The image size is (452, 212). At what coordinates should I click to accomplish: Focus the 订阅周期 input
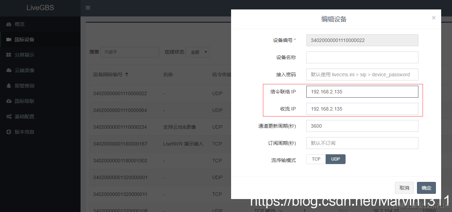tap(362, 143)
